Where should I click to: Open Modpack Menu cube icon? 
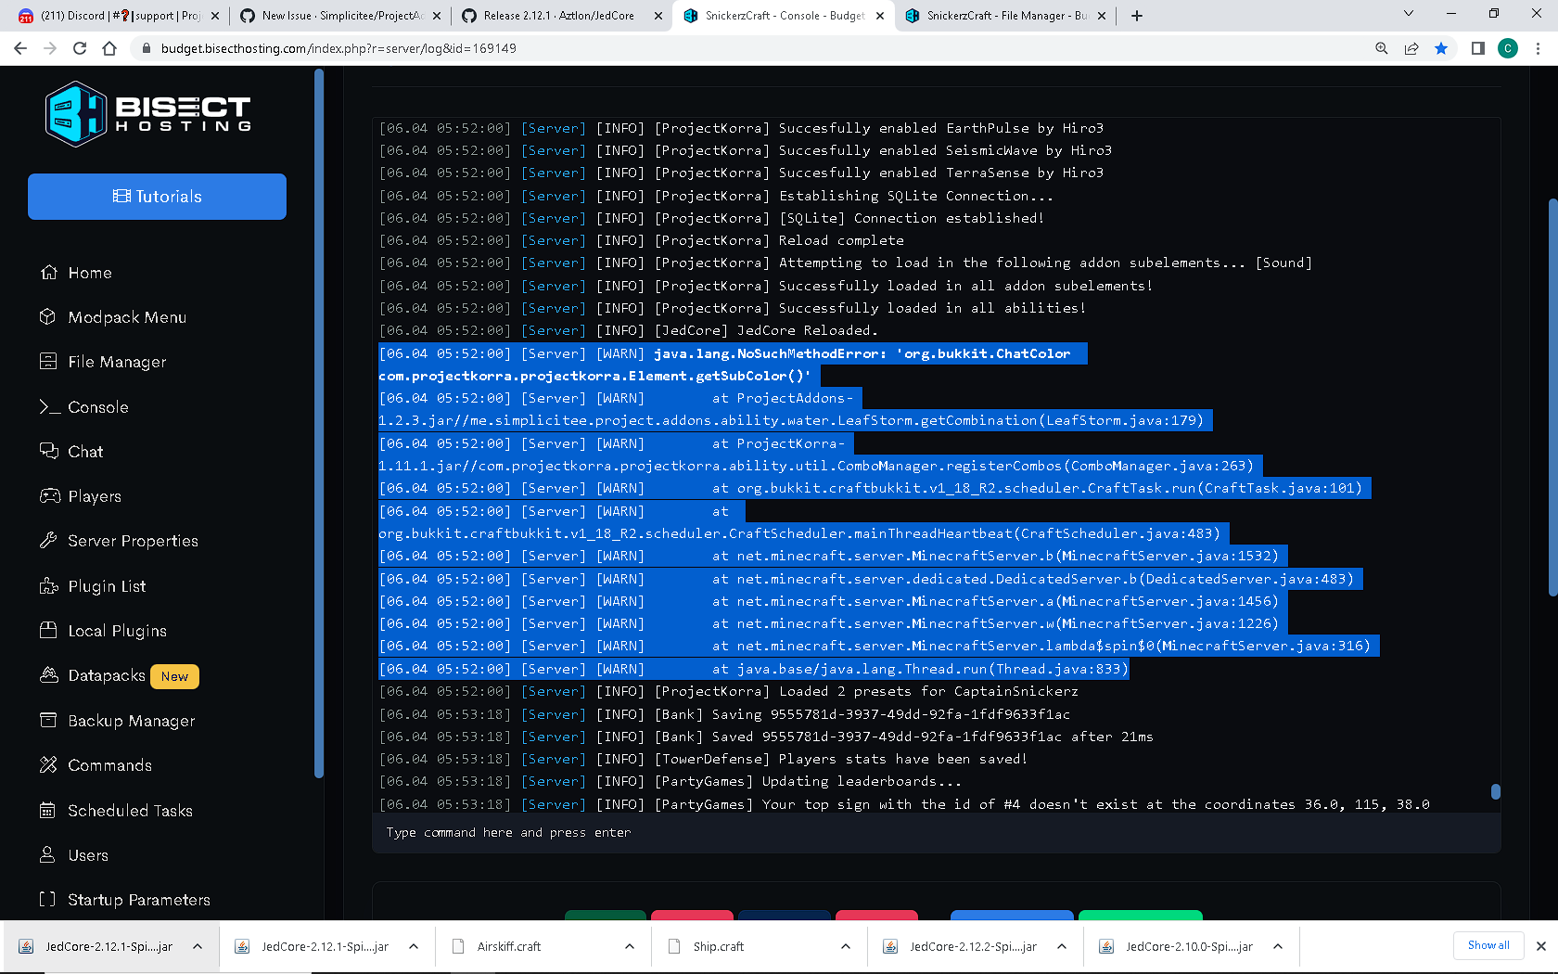tap(48, 316)
